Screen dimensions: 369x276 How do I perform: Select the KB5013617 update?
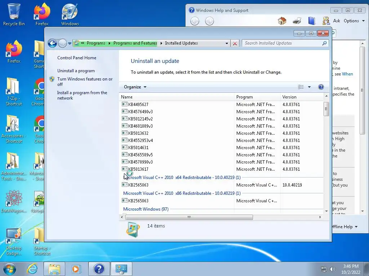(x=222, y=169)
